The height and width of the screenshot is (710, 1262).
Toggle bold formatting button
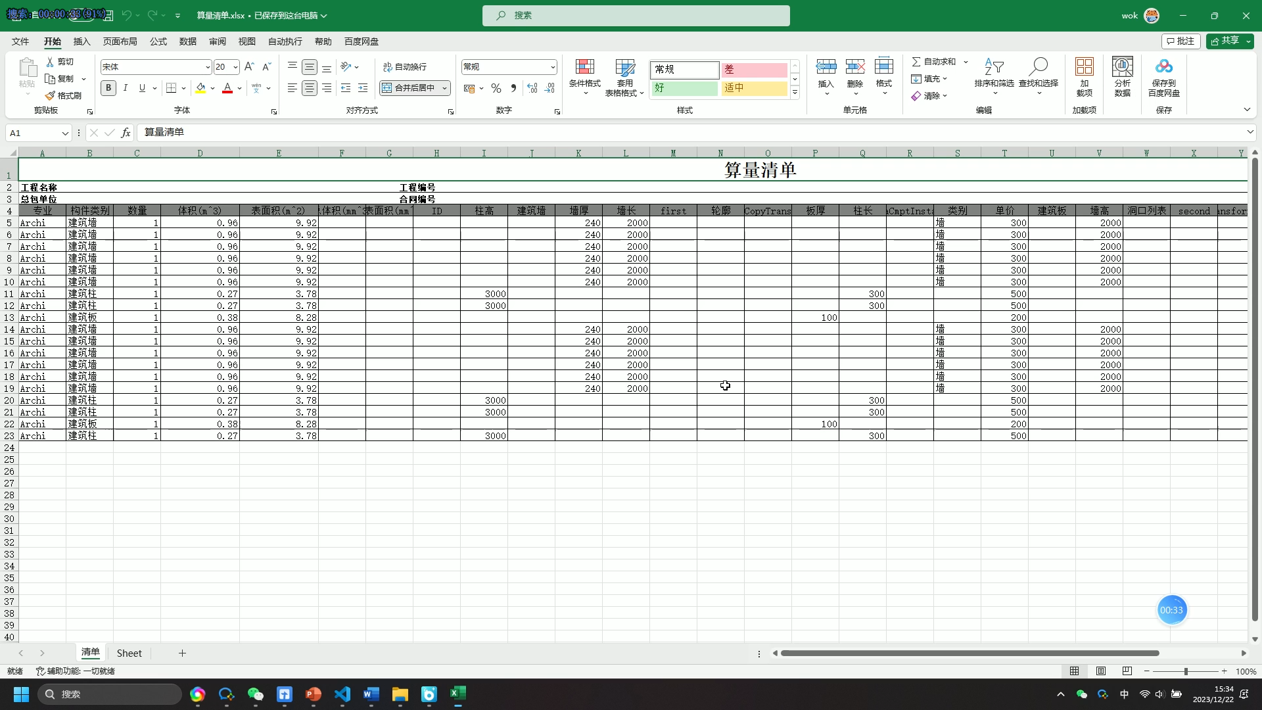(108, 88)
